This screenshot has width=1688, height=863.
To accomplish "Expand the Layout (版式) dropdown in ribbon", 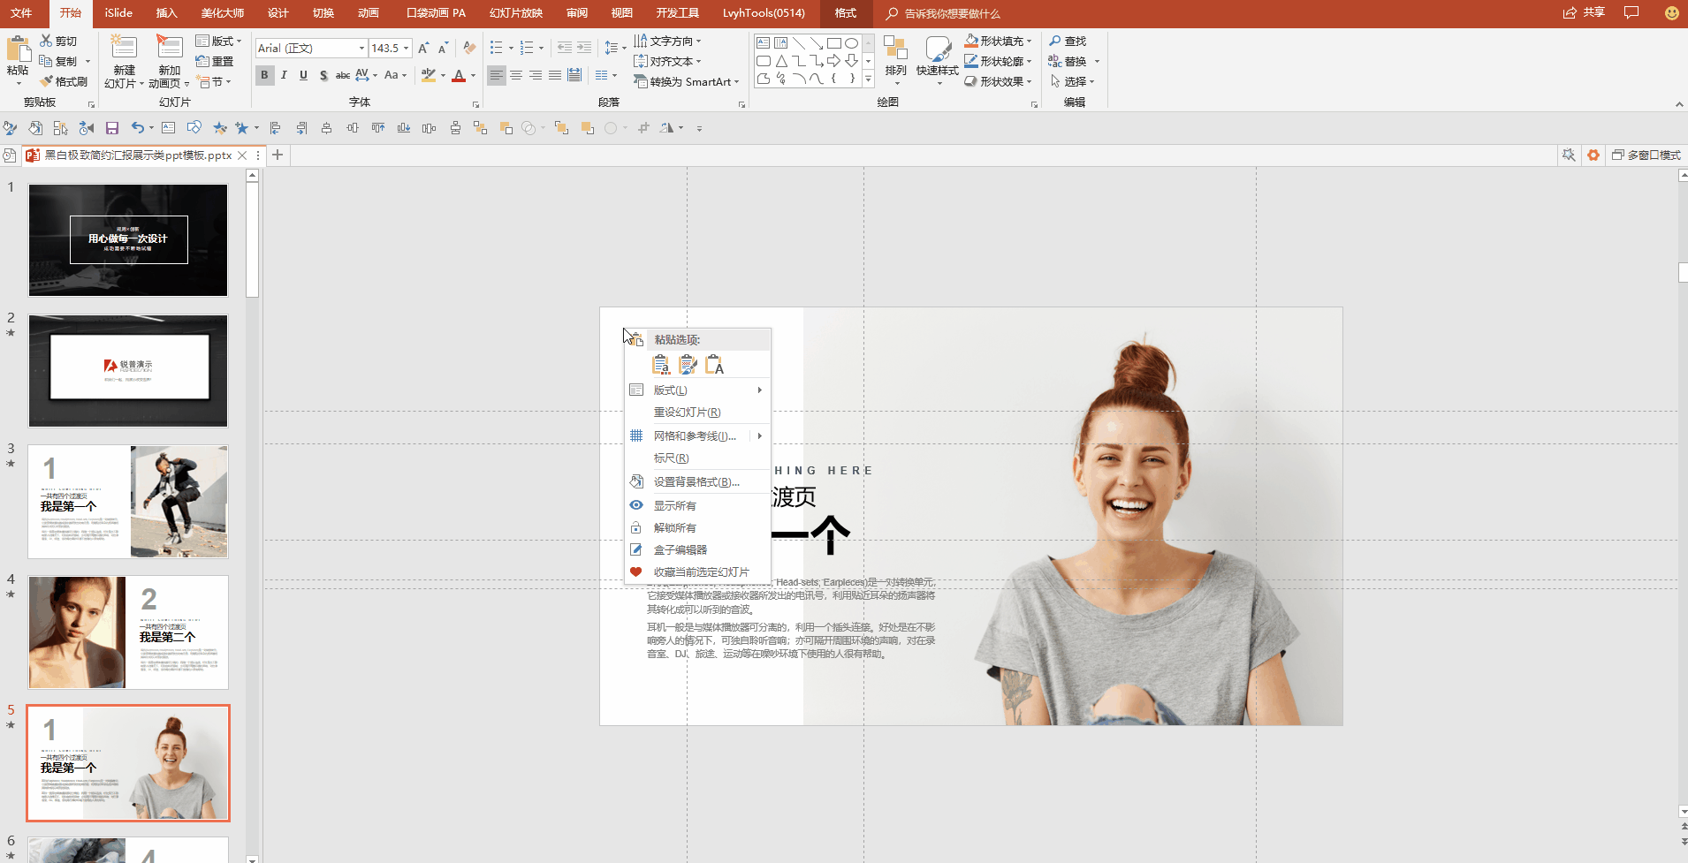I will (x=218, y=42).
